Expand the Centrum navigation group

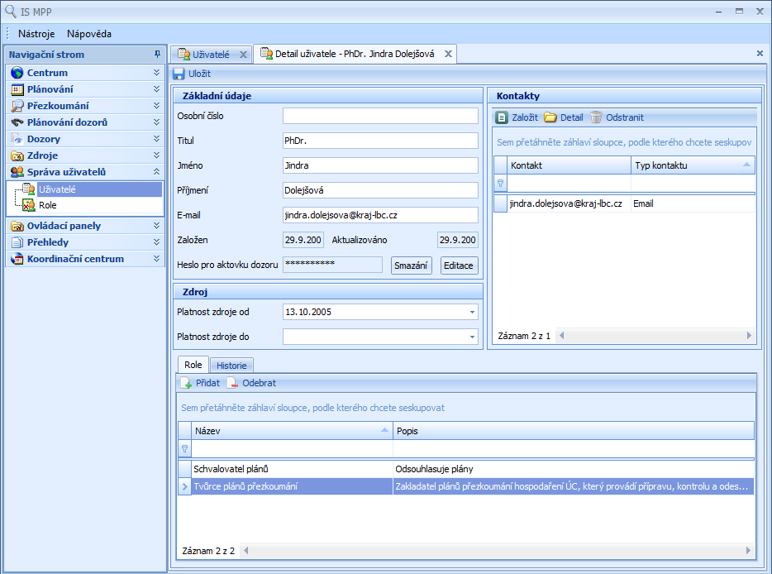(156, 73)
